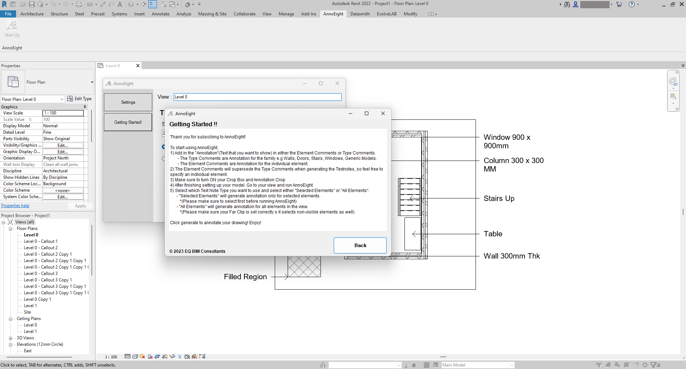Open the Default 3D View

pyautogui.click(x=131, y=4)
